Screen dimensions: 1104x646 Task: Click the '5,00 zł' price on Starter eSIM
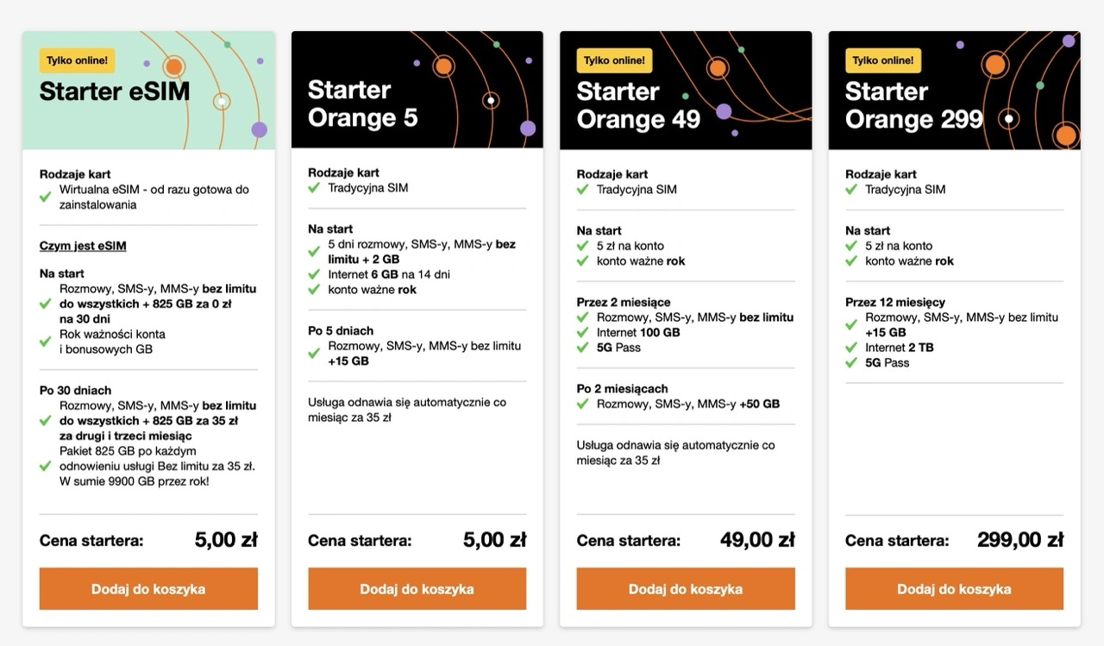pyautogui.click(x=226, y=540)
